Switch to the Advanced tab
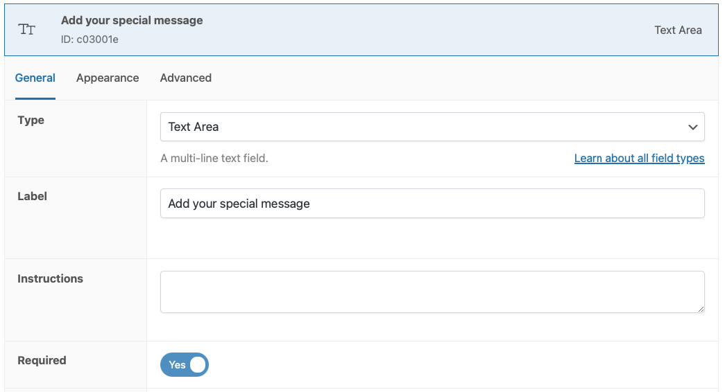725x392 pixels. (x=186, y=78)
